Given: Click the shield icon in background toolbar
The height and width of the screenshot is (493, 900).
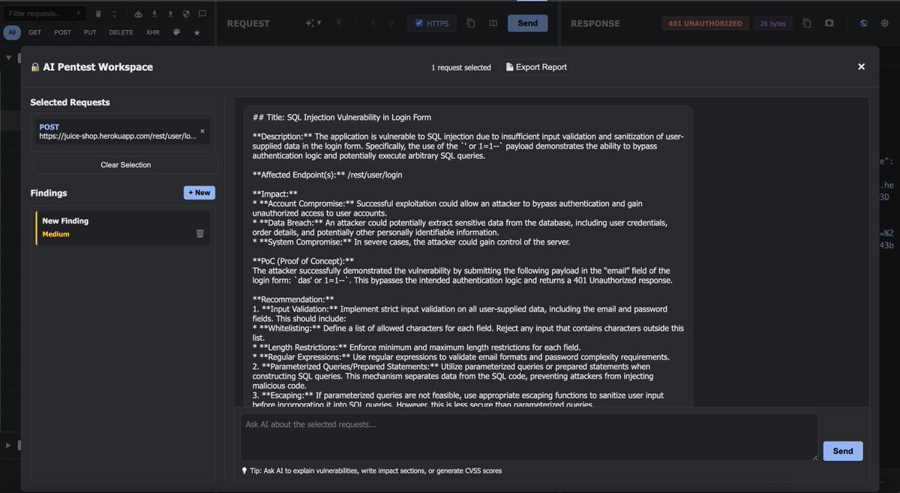Looking at the screenshot, I should [186, 14].
